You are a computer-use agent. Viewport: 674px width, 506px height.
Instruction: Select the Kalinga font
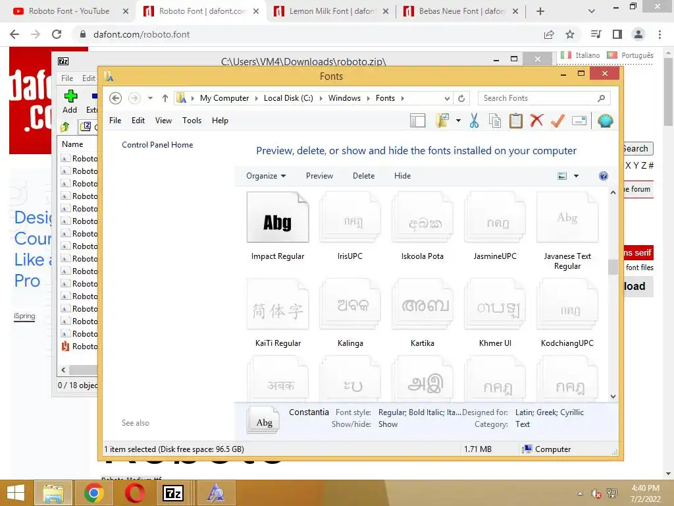click(350, 313)
